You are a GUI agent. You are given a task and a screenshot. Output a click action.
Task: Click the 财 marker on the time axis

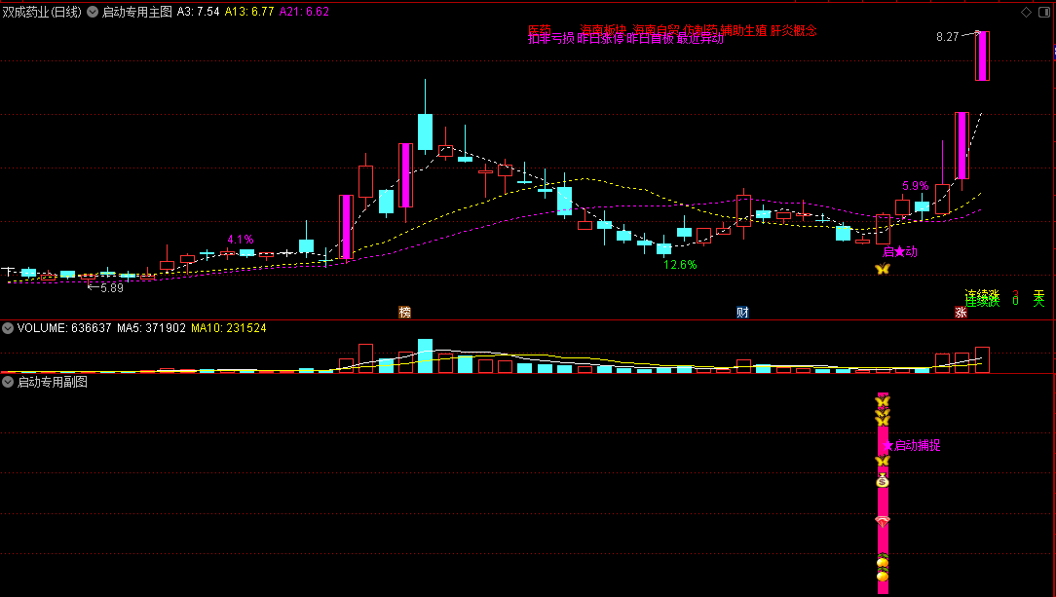pos(742,313)
